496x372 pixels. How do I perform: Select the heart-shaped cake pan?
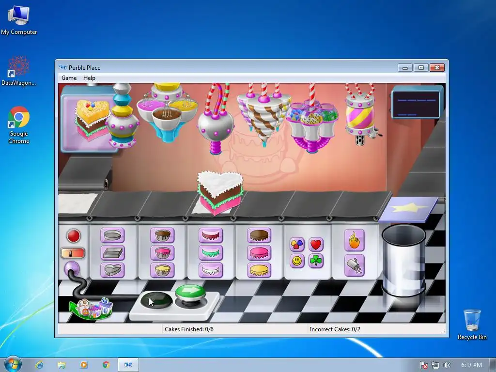tap(112, 270)
